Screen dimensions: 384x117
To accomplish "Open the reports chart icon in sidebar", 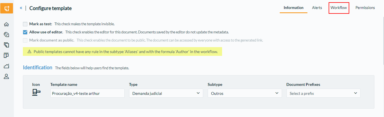I will click(6, 66).
